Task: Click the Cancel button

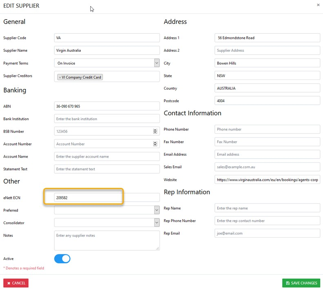Action: pos(16,283)
